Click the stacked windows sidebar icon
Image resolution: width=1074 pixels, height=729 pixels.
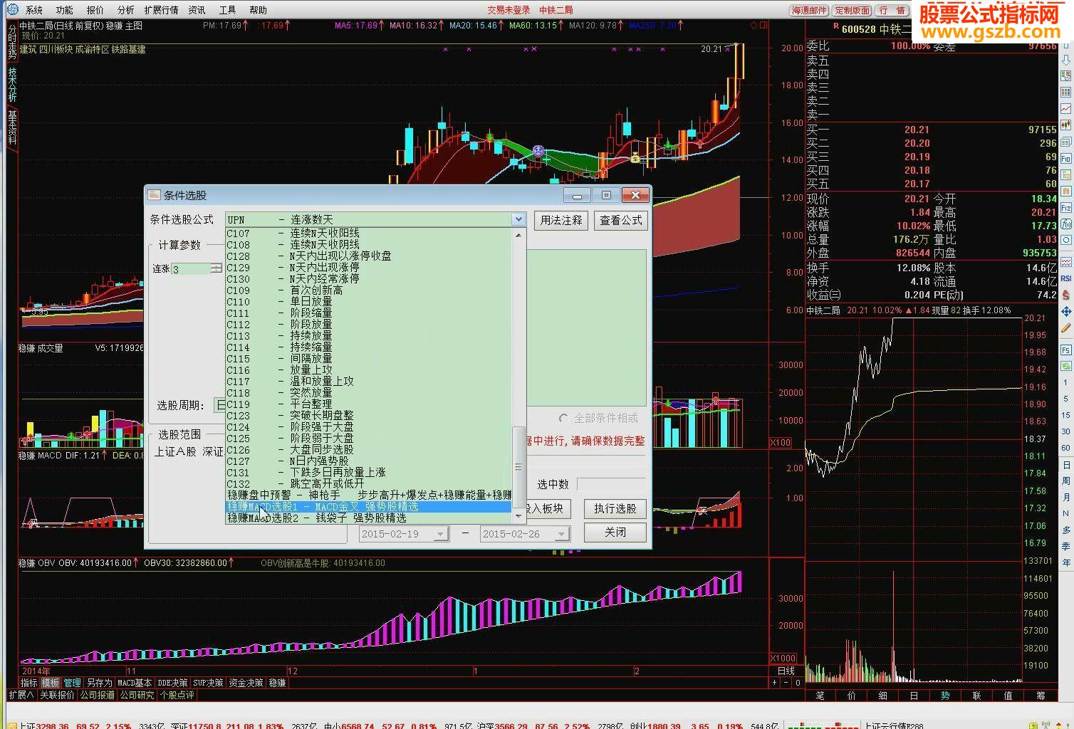(x=1066, y=142)
